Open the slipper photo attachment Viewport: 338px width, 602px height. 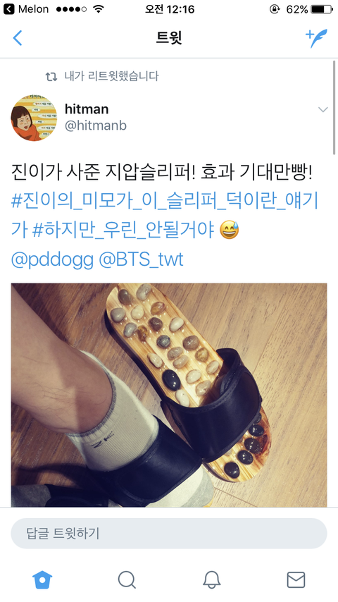click(169, 395)
